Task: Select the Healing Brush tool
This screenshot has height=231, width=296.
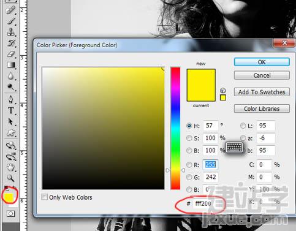Action: click(x=10, y=10)
